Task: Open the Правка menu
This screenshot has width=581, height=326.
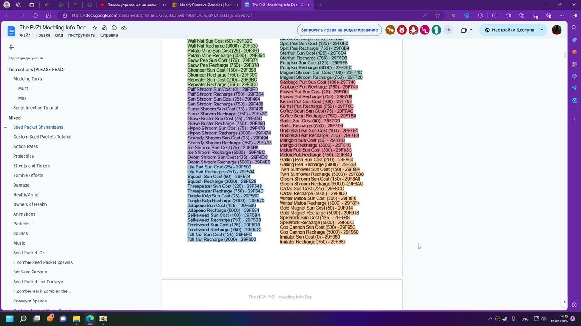Action: tap(43, 35)
